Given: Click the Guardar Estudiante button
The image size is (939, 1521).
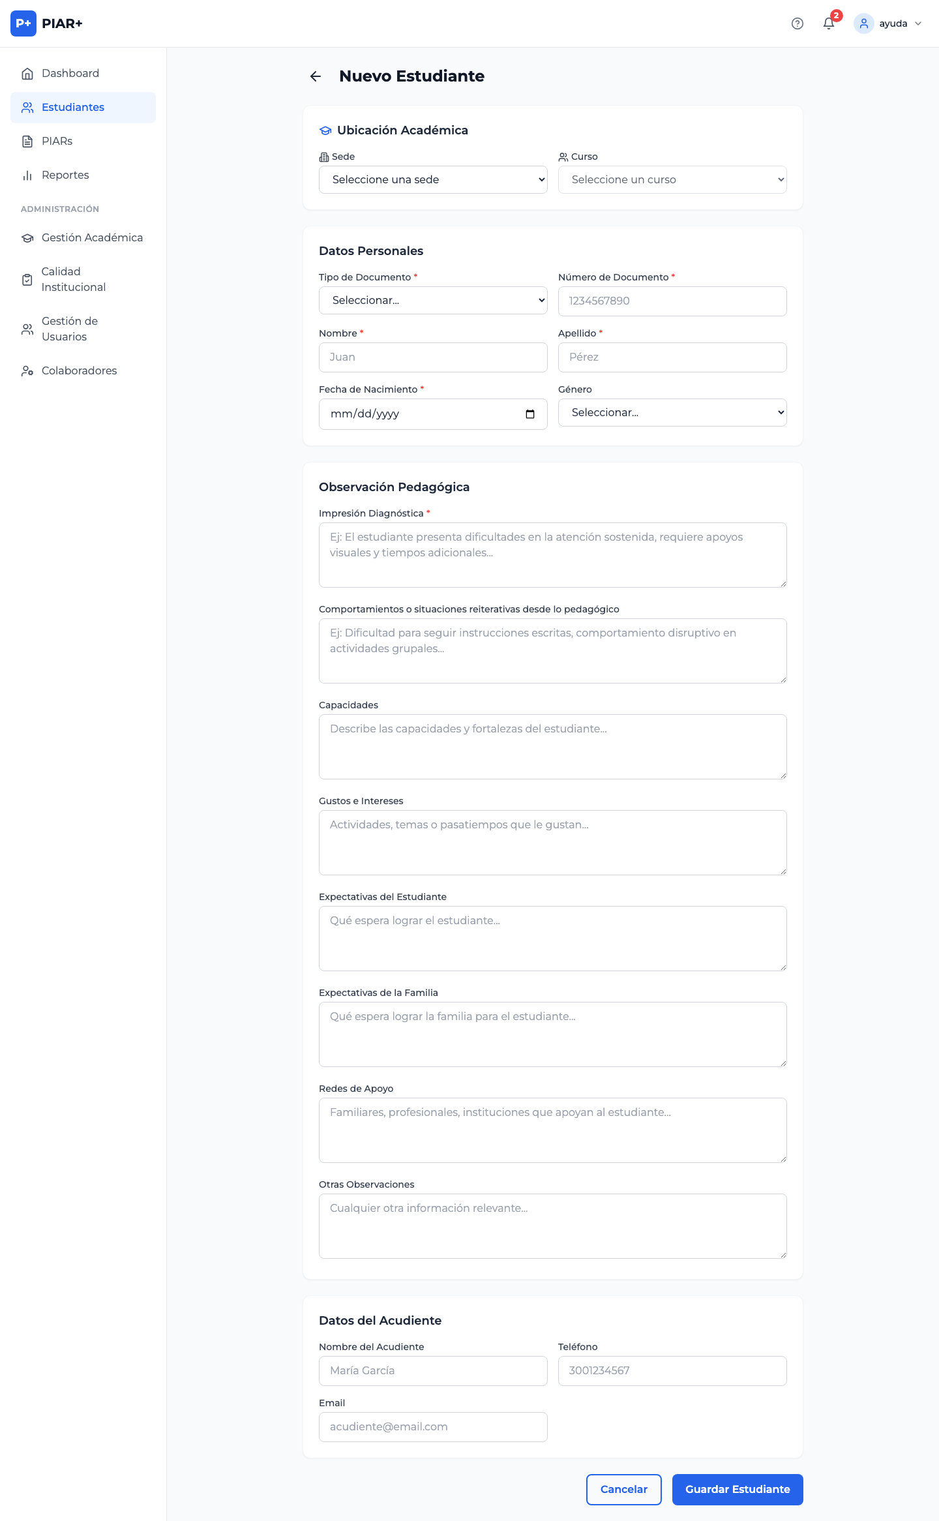Looking at the screenshot, I should 737,1490.
